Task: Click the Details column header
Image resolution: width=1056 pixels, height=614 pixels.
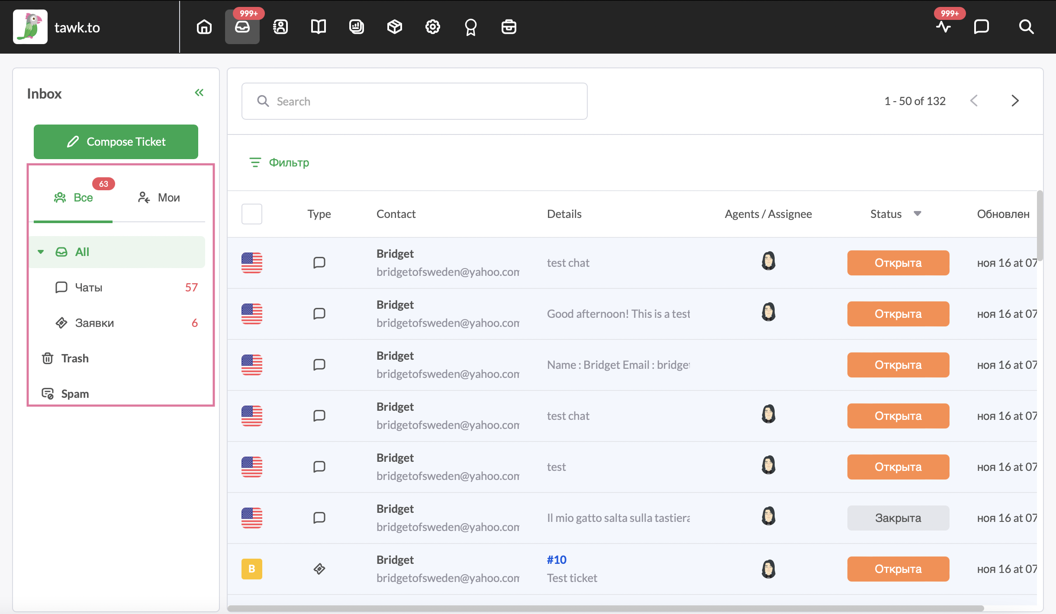Action: [x=564, y=214]
